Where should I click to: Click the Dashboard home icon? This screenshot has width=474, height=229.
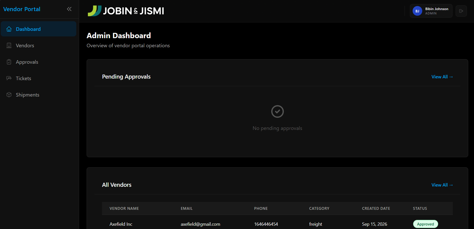[x=9, y=29]
